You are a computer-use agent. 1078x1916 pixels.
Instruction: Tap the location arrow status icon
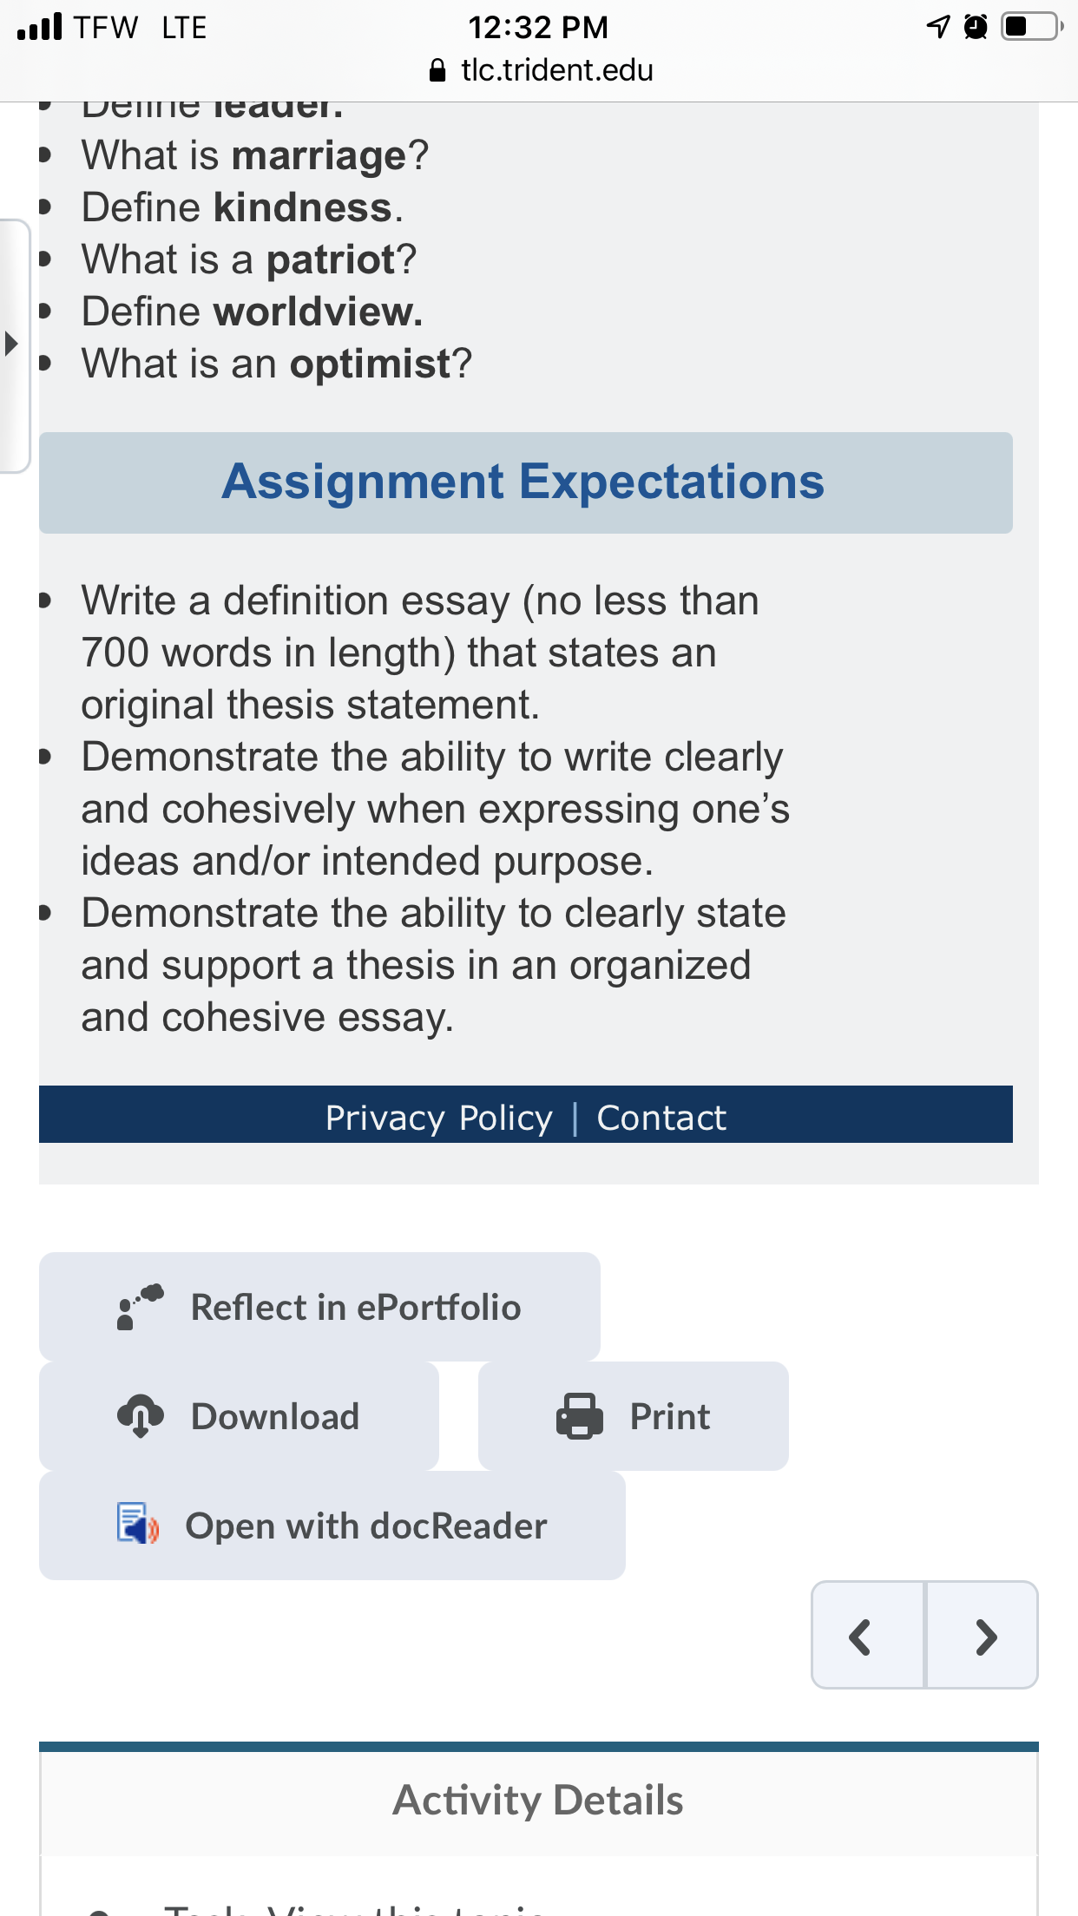[938, 27]
